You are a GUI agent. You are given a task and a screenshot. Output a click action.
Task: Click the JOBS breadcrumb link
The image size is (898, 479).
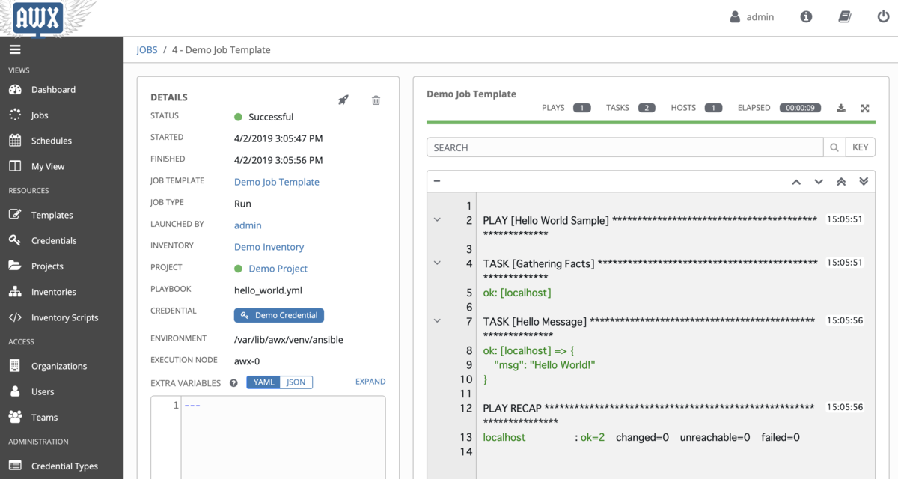tap(147, 50)
